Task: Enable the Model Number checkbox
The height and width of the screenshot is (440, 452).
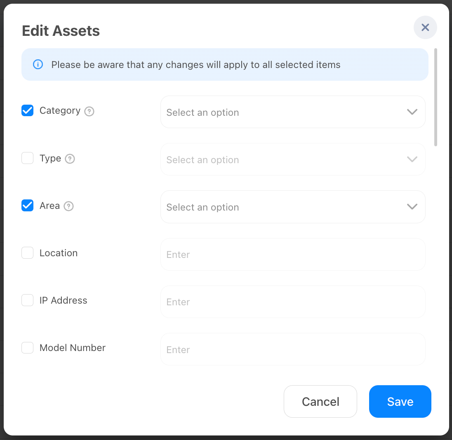Action: pos(27,348)
